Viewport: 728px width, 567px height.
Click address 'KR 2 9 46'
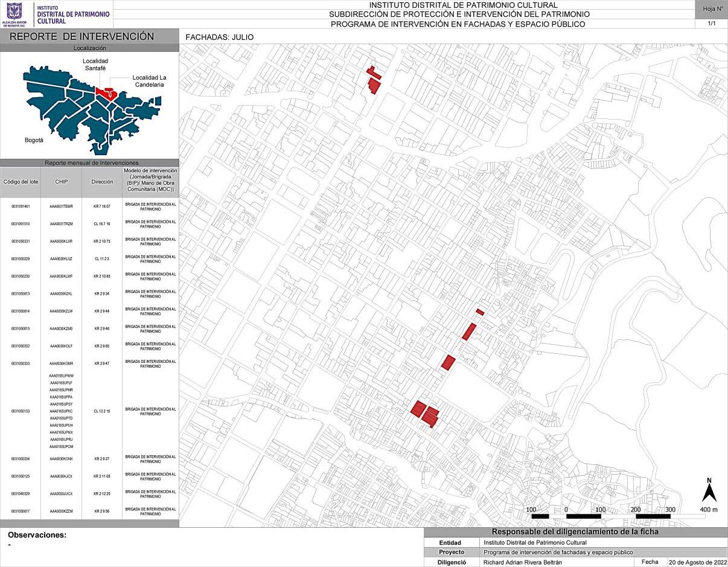102,329
